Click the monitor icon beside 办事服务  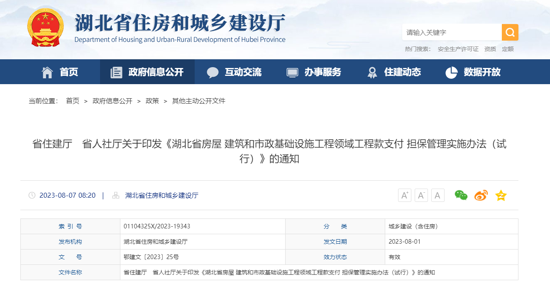[x=292, y=73]
